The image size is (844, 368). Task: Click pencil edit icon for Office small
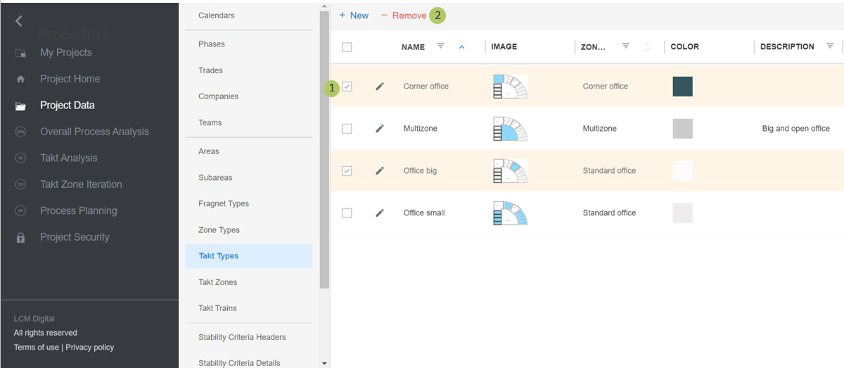(380, 213)
